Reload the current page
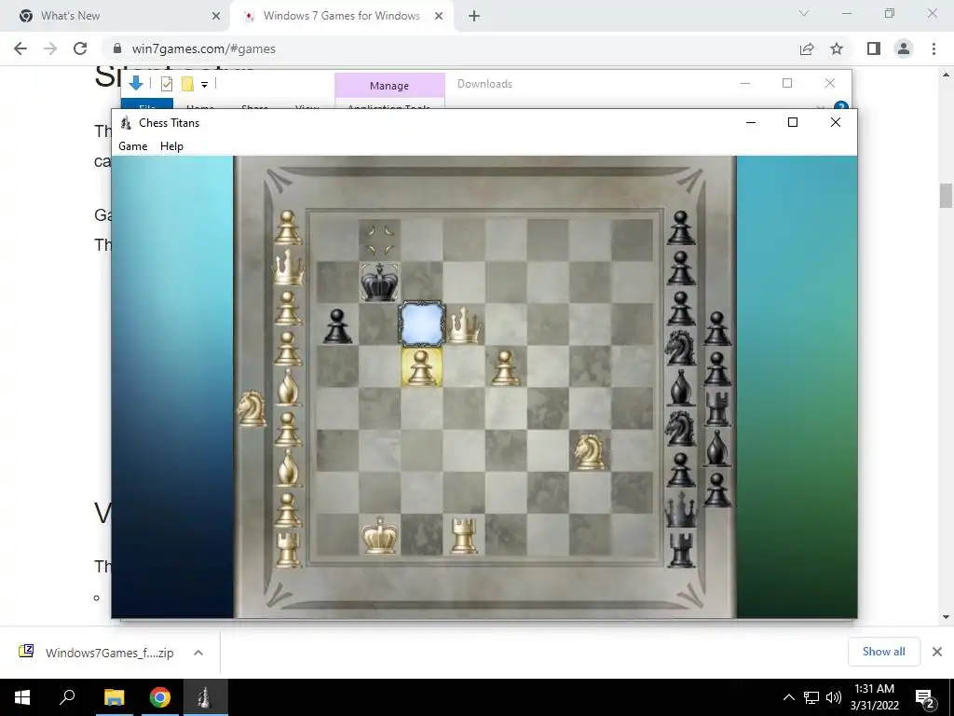 80,48
